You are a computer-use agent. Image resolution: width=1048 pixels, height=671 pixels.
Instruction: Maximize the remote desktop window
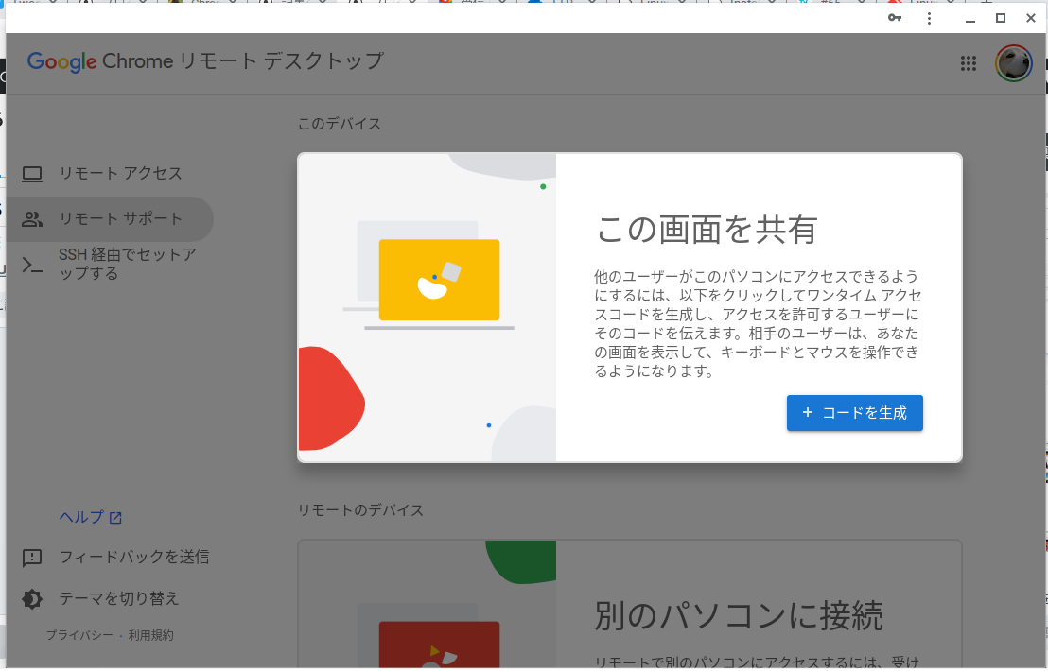(x=1001, y=18)
